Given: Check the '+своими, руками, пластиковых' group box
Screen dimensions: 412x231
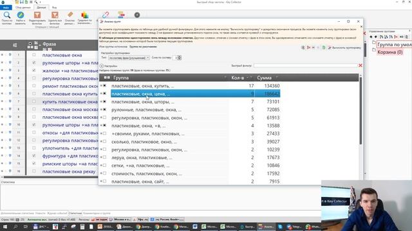Looking at the screenshot, I should click(104, 133).
